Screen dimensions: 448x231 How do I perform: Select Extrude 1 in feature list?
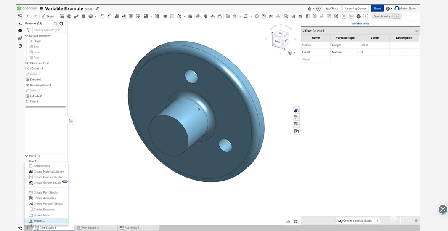33,80
